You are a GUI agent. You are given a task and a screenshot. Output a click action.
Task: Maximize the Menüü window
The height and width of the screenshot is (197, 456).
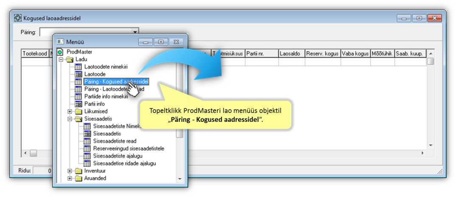(x=161, y=42)
